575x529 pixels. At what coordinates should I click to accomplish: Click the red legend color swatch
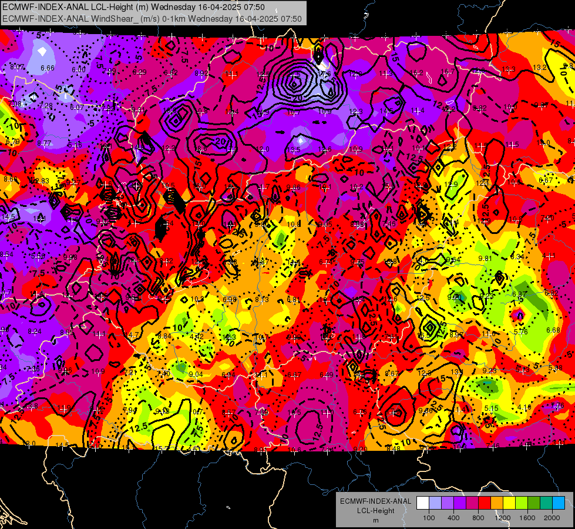coord(485,503)
